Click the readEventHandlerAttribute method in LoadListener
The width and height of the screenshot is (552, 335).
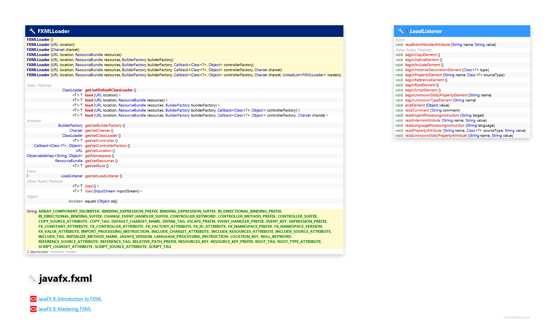click(427, 45)
